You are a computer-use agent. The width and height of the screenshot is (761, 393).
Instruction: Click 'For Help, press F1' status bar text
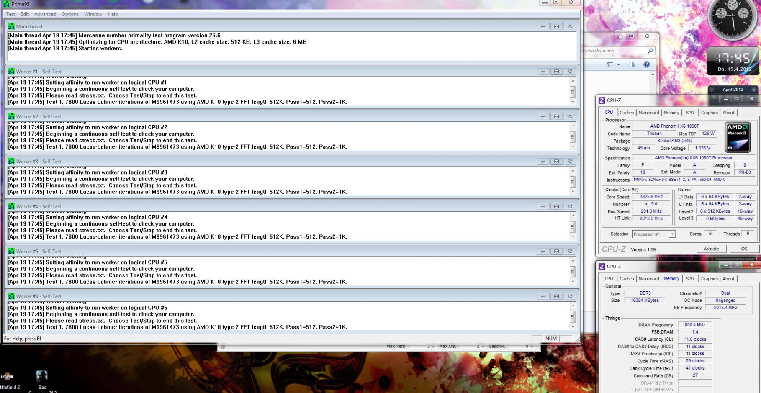pos(23,339)
